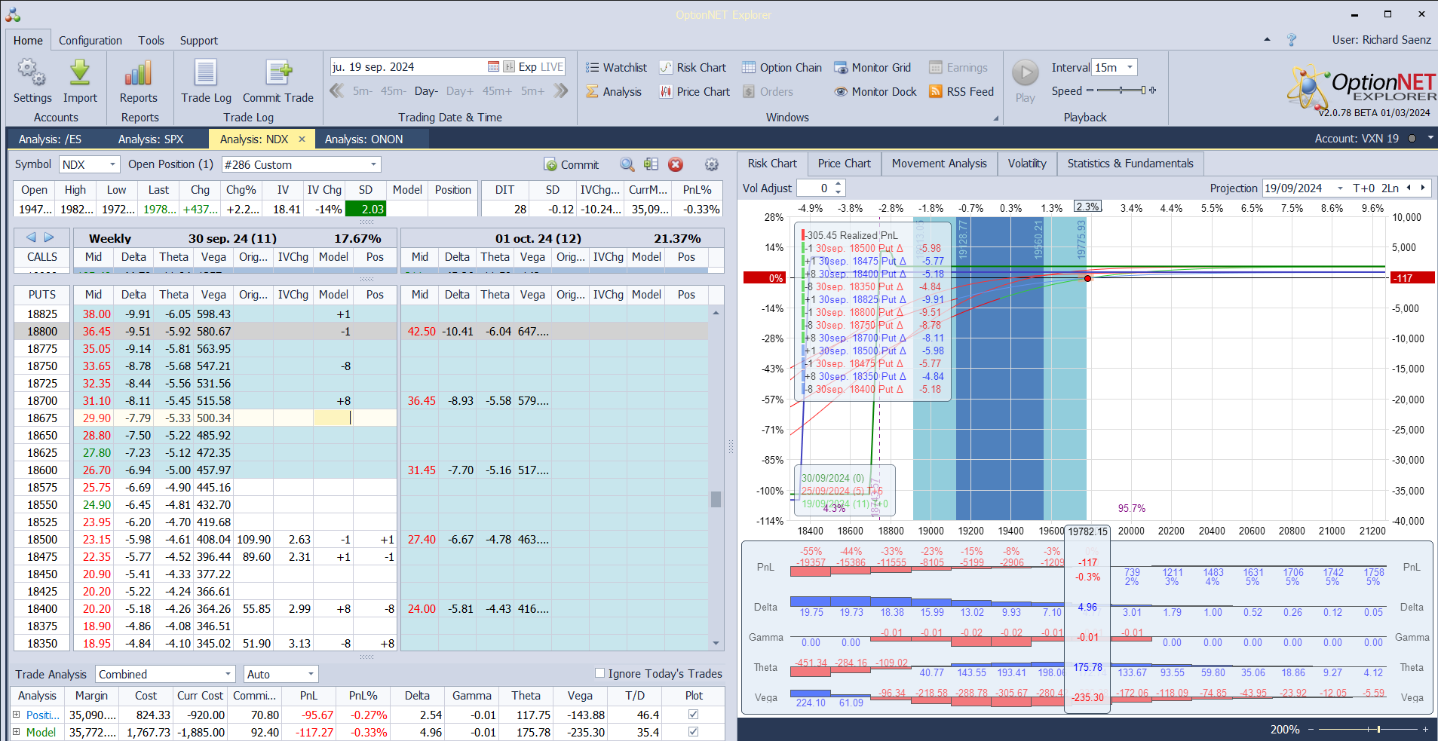Open the calendar date picker icon

[x=493, y=66]
